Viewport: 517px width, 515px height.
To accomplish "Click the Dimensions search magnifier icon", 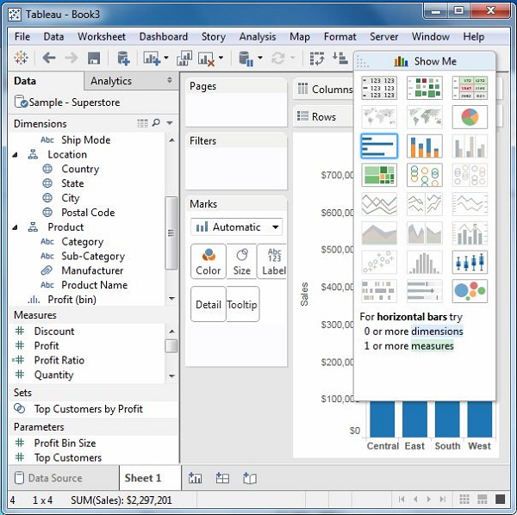I will coord(156,123).
